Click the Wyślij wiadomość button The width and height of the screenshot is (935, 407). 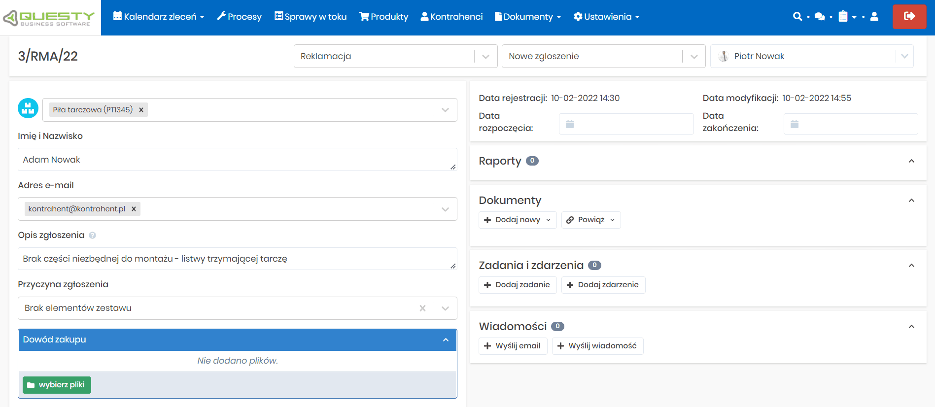click(x=597, y=346)
